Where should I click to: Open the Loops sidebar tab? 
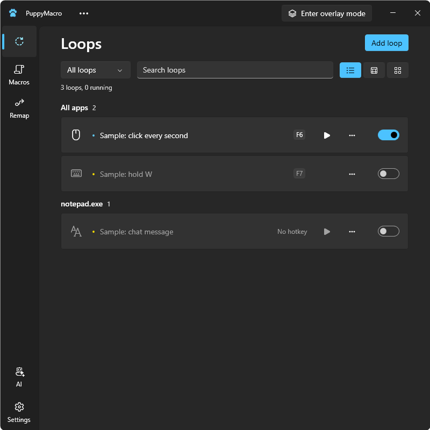click(x=19, y=41)
